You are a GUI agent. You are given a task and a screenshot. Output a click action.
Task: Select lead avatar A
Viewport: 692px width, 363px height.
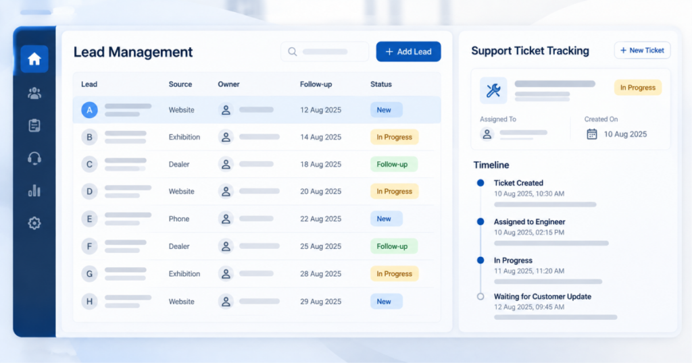click(x=89, y=110)
